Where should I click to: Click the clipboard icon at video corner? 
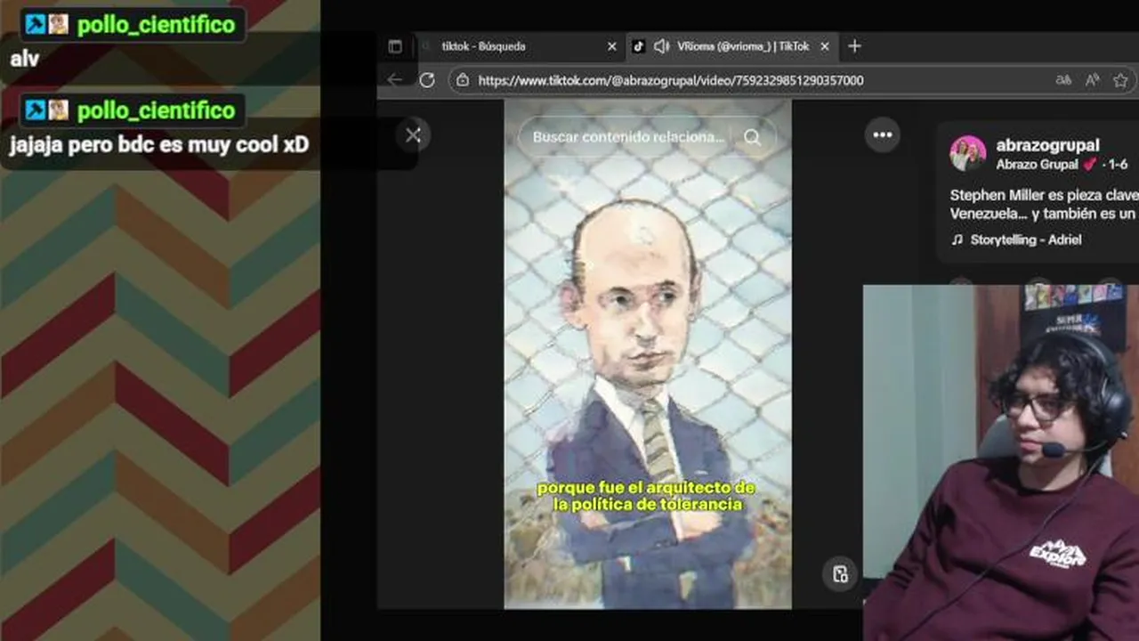tap(840, 574)
